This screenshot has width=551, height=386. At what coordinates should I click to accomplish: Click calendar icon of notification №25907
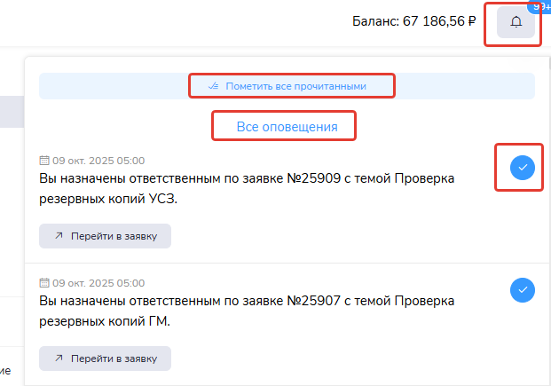44,283
